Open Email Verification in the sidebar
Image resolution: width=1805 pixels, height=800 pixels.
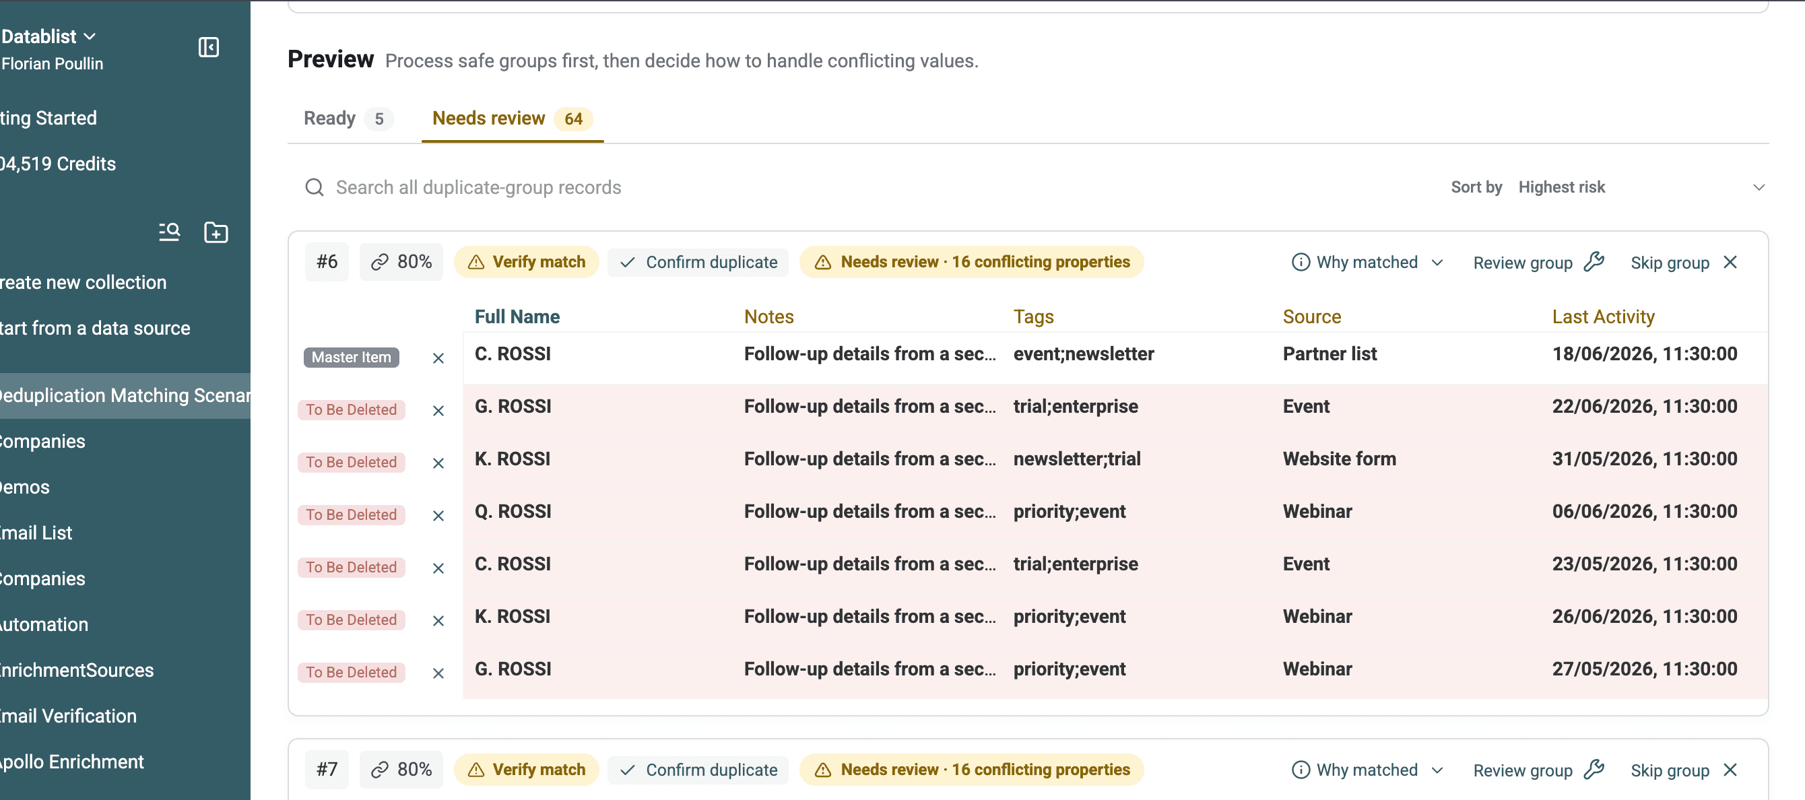coord(125,716)
